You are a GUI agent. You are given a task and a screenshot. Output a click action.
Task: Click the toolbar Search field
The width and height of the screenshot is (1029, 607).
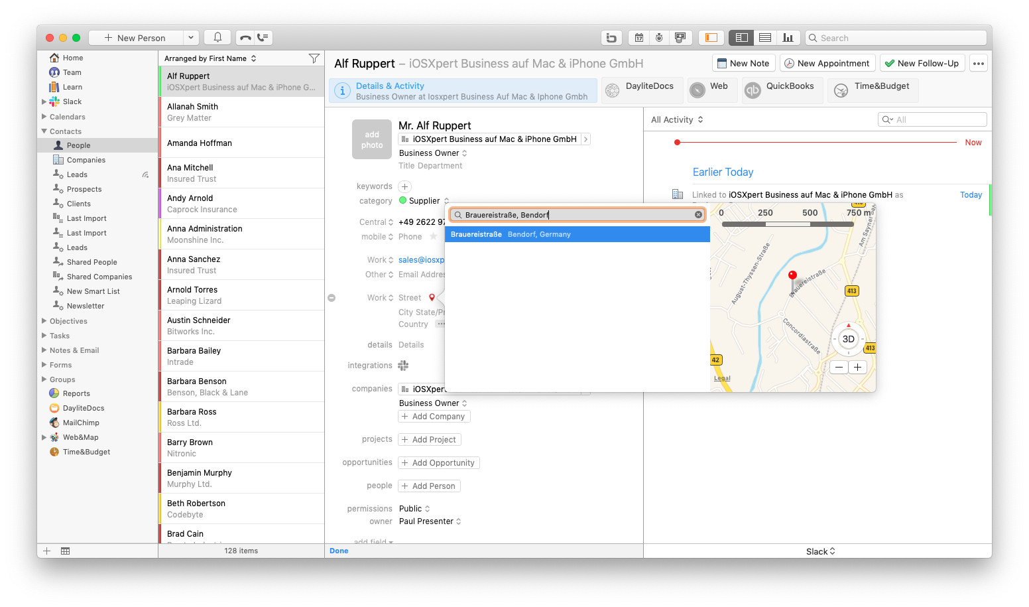[x=896, y=38]
